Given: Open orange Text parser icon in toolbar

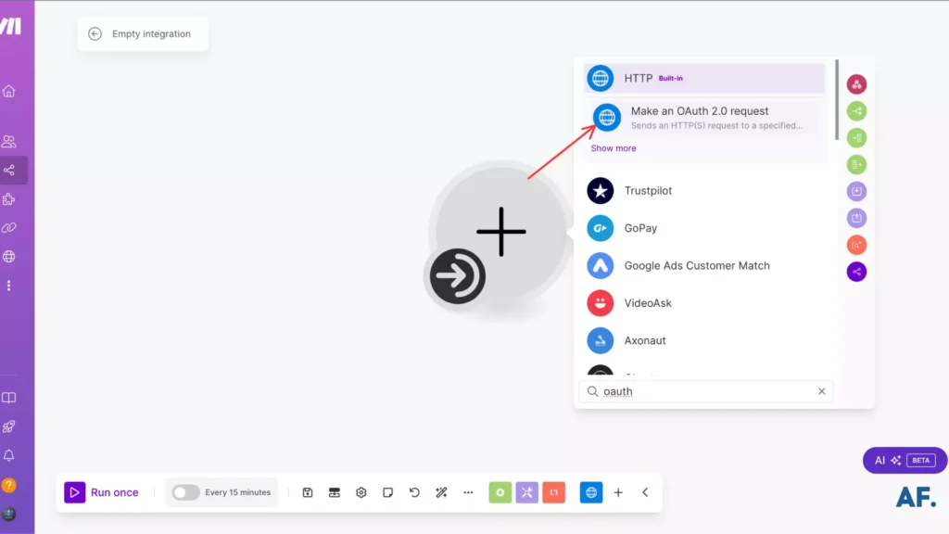Looking at the screenshot, I should click(x=554, y=492).
